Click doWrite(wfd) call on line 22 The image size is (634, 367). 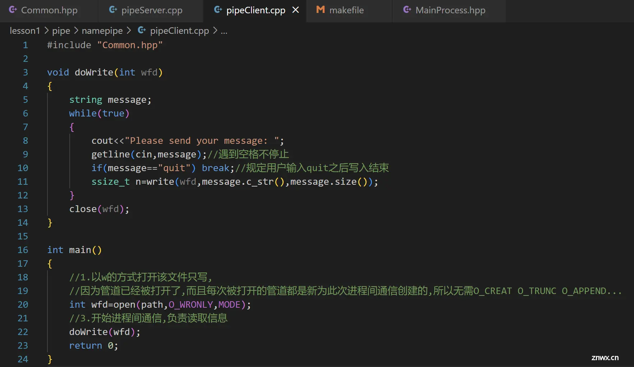[102, 332]
